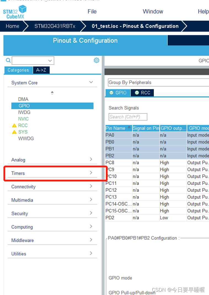Open the File menu
Image resolution: width=209 pixels, height=295 pixels.
coord(92,12)
